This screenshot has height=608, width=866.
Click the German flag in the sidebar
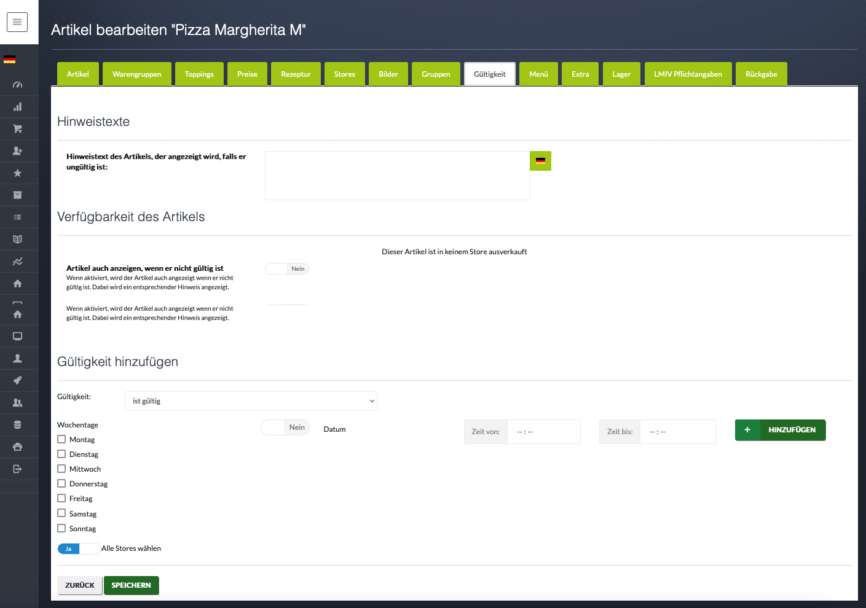click(x=10, y=60)
